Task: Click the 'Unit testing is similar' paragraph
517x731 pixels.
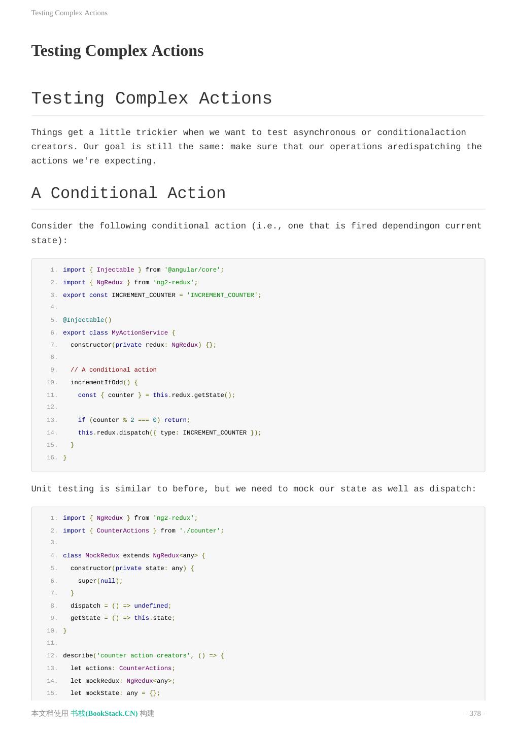Action: (x=254, y=489)
